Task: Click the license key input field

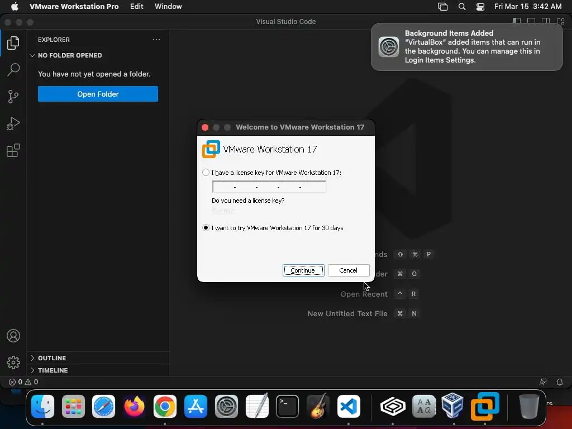Action: 269,187
